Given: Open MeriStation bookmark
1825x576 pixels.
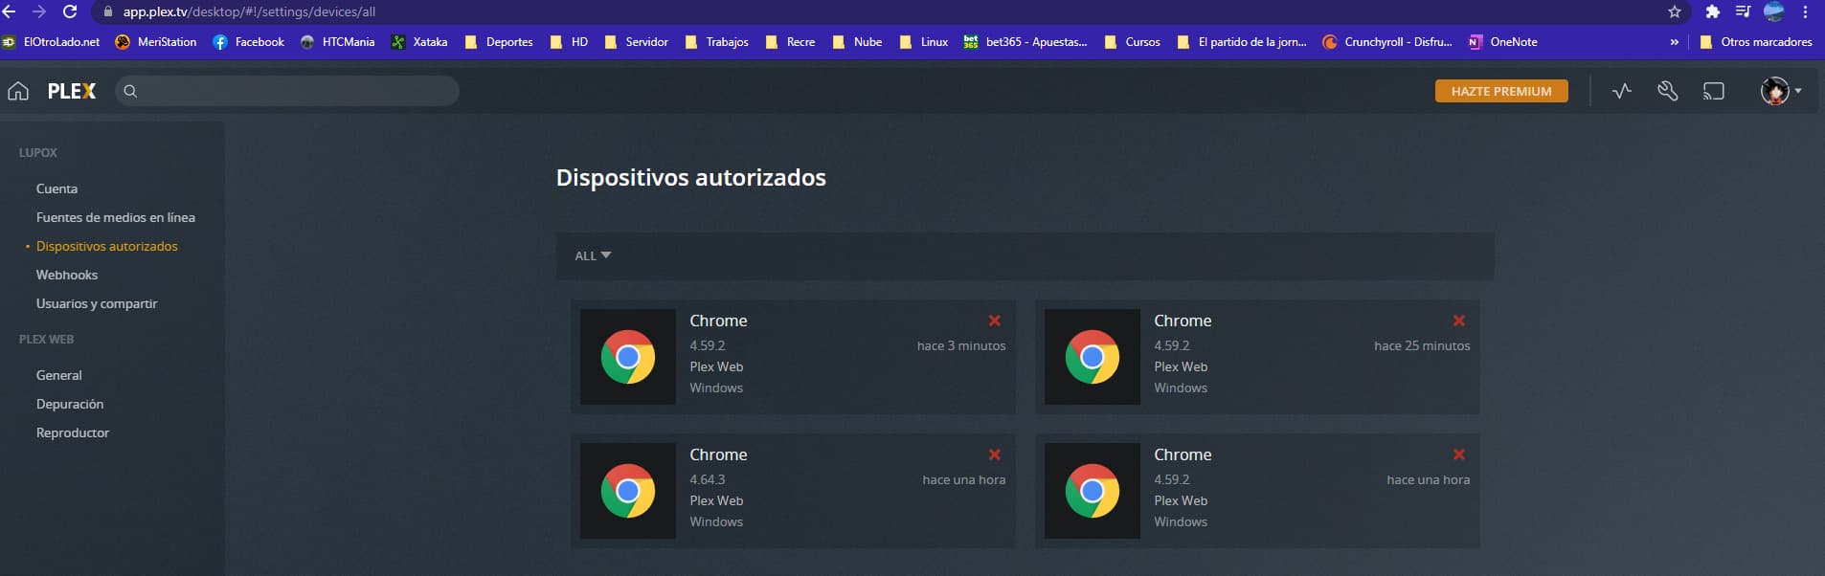Looking at the screenshot, I should [x=156, y=42].
